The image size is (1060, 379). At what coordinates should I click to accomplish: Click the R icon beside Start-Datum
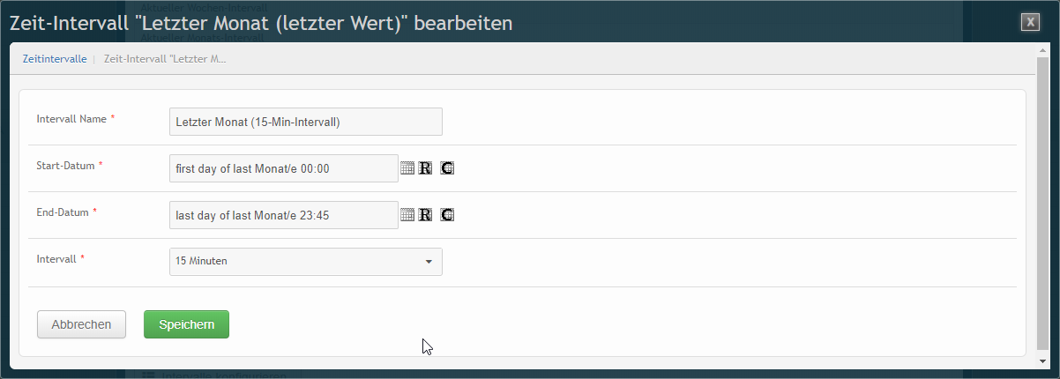point(425,168)
